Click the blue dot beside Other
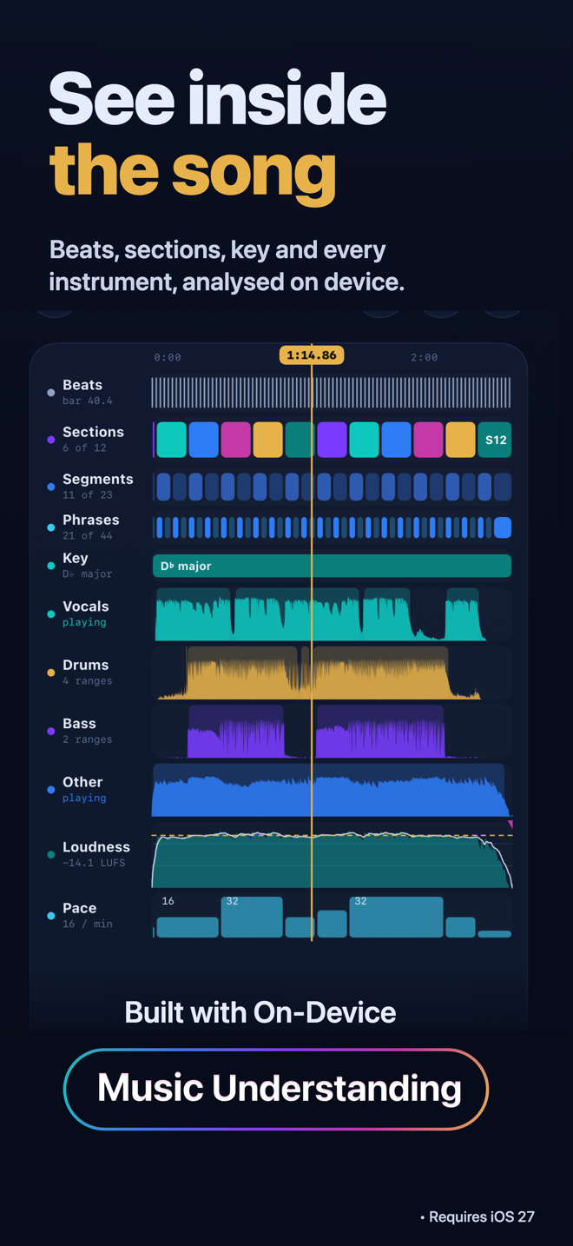 (x=51, y=790)
